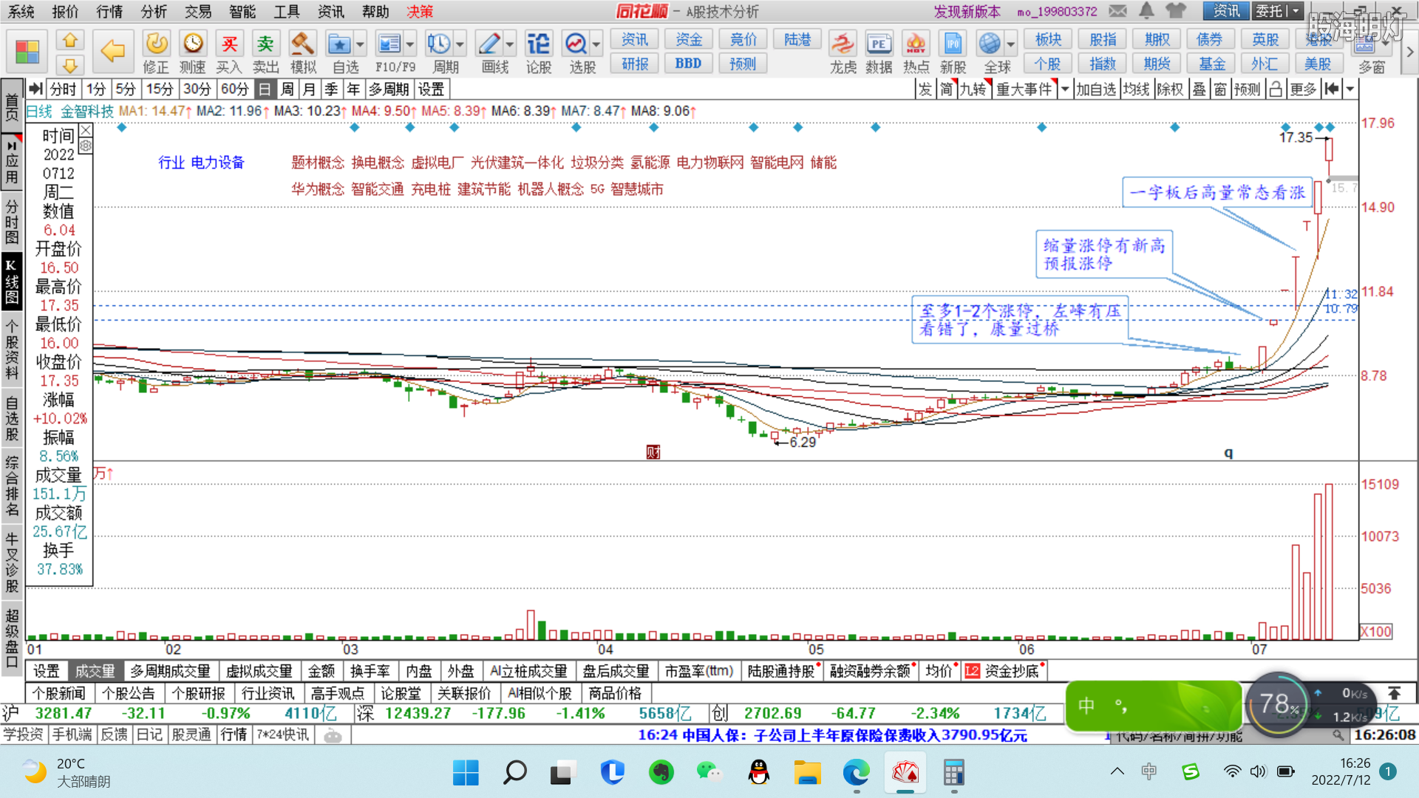Open the 新股 IPO icon
This screenshot has width=1419, height=798.
tap(953, 44)
